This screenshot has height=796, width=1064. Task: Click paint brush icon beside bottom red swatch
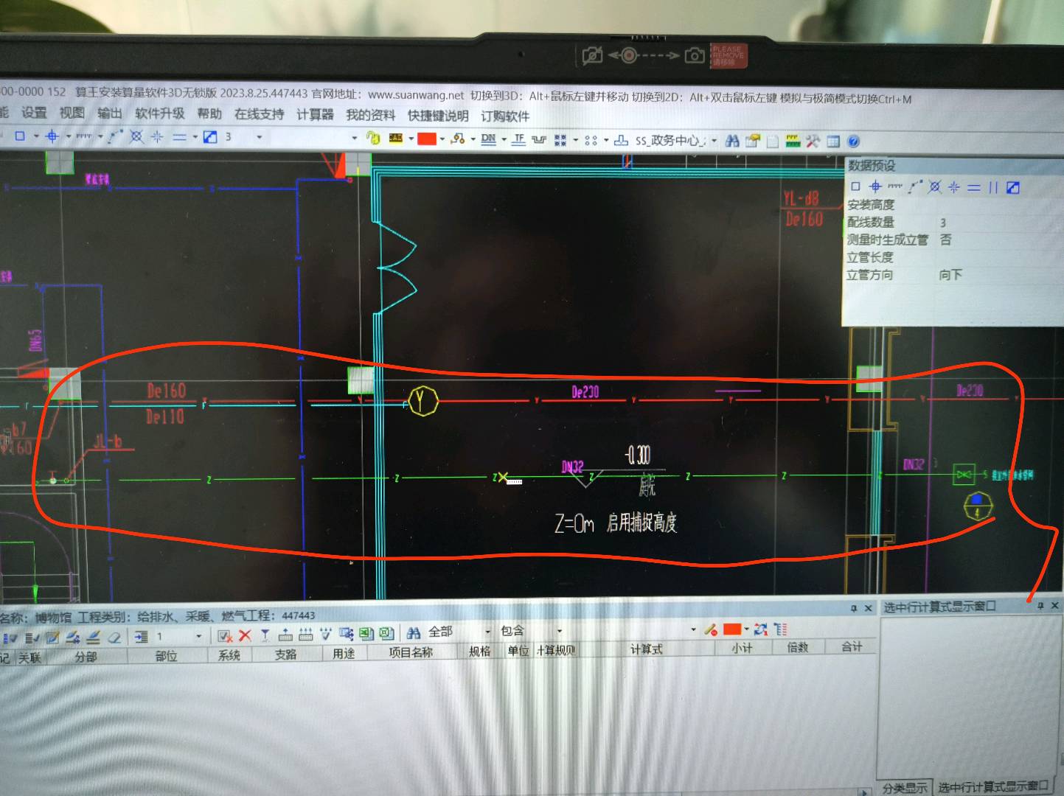tap(711, 629)
